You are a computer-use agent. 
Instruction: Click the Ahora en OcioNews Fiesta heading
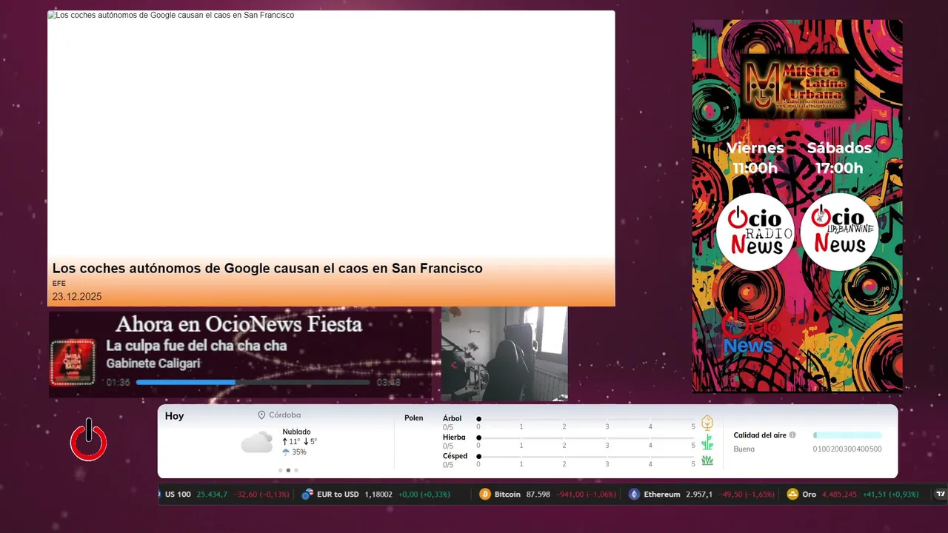[238, 324]
